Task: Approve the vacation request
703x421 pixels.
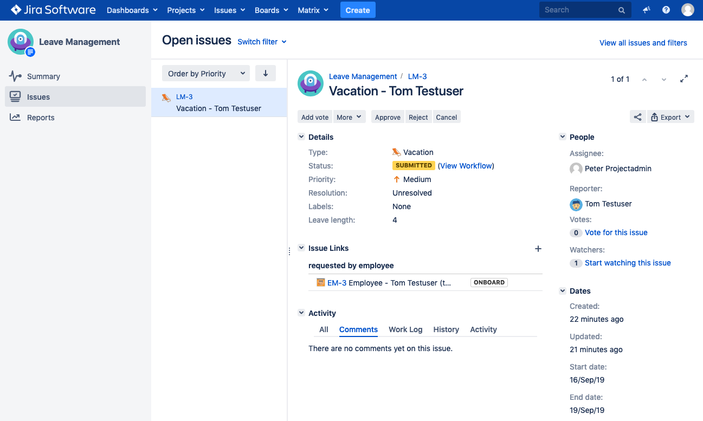Action: [388, 117]
